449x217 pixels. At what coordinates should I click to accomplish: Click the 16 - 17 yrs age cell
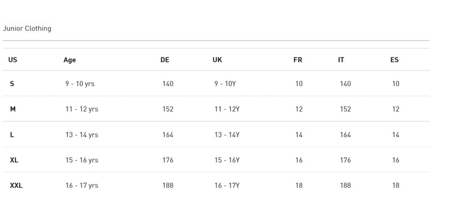(x=82, y=186)
